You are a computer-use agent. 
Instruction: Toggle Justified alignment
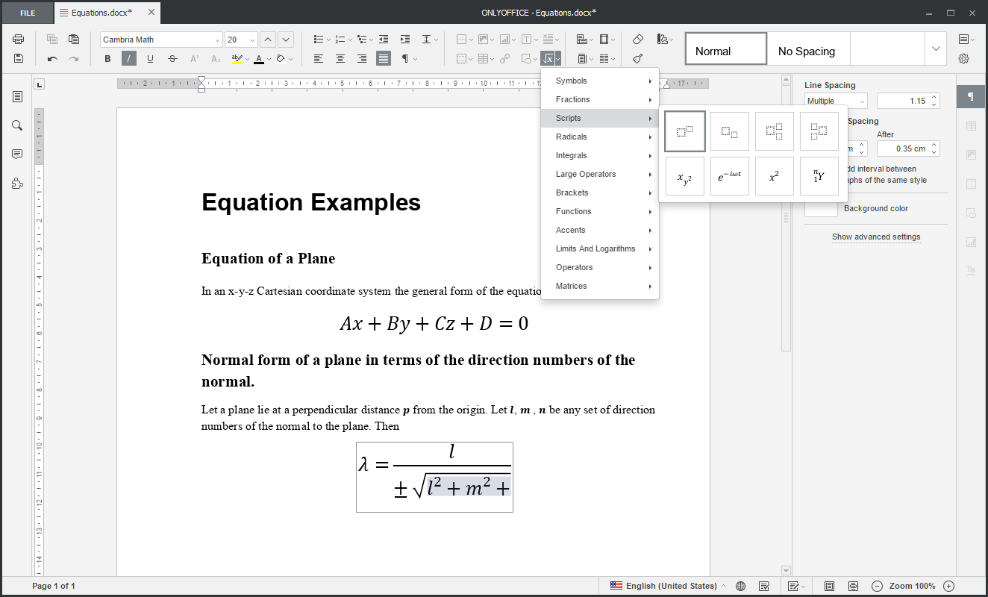(x=384, y=58)
